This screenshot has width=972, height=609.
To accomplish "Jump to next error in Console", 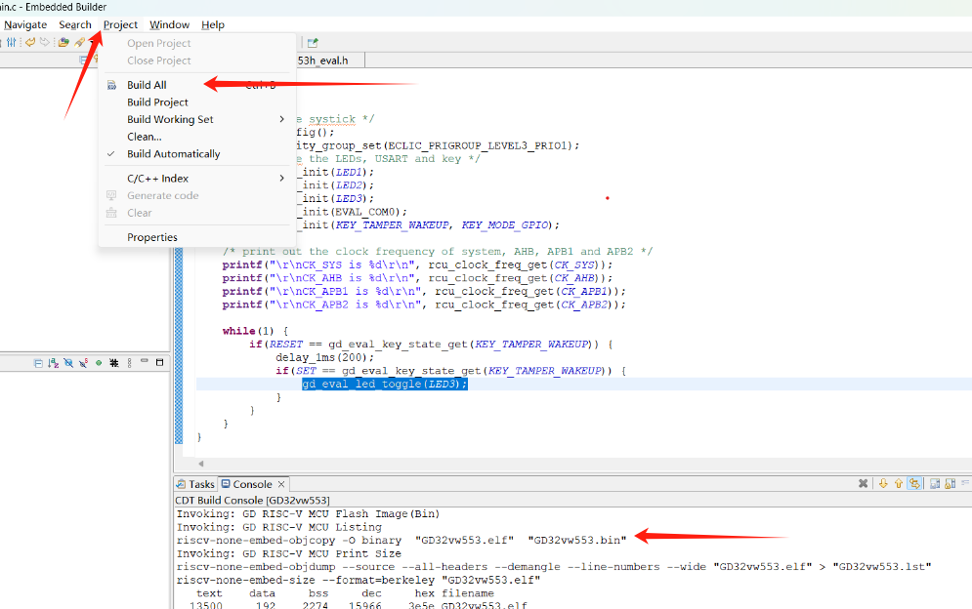I will pos(883,484).
